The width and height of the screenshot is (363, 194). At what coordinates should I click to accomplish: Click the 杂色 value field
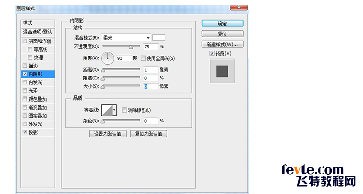click(151, 121)
